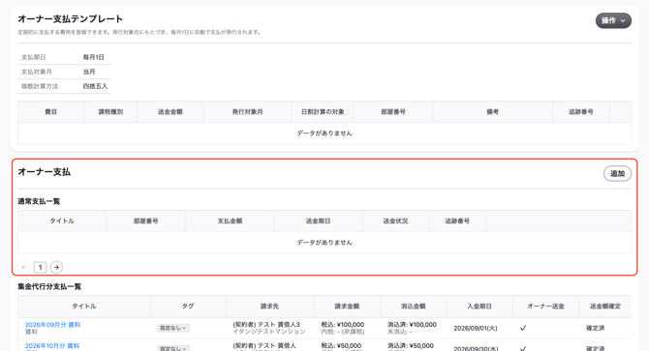
Task: Click the 集金代行分支払一覧 heading
Action: pyautogui.click(x=49, y=286)
